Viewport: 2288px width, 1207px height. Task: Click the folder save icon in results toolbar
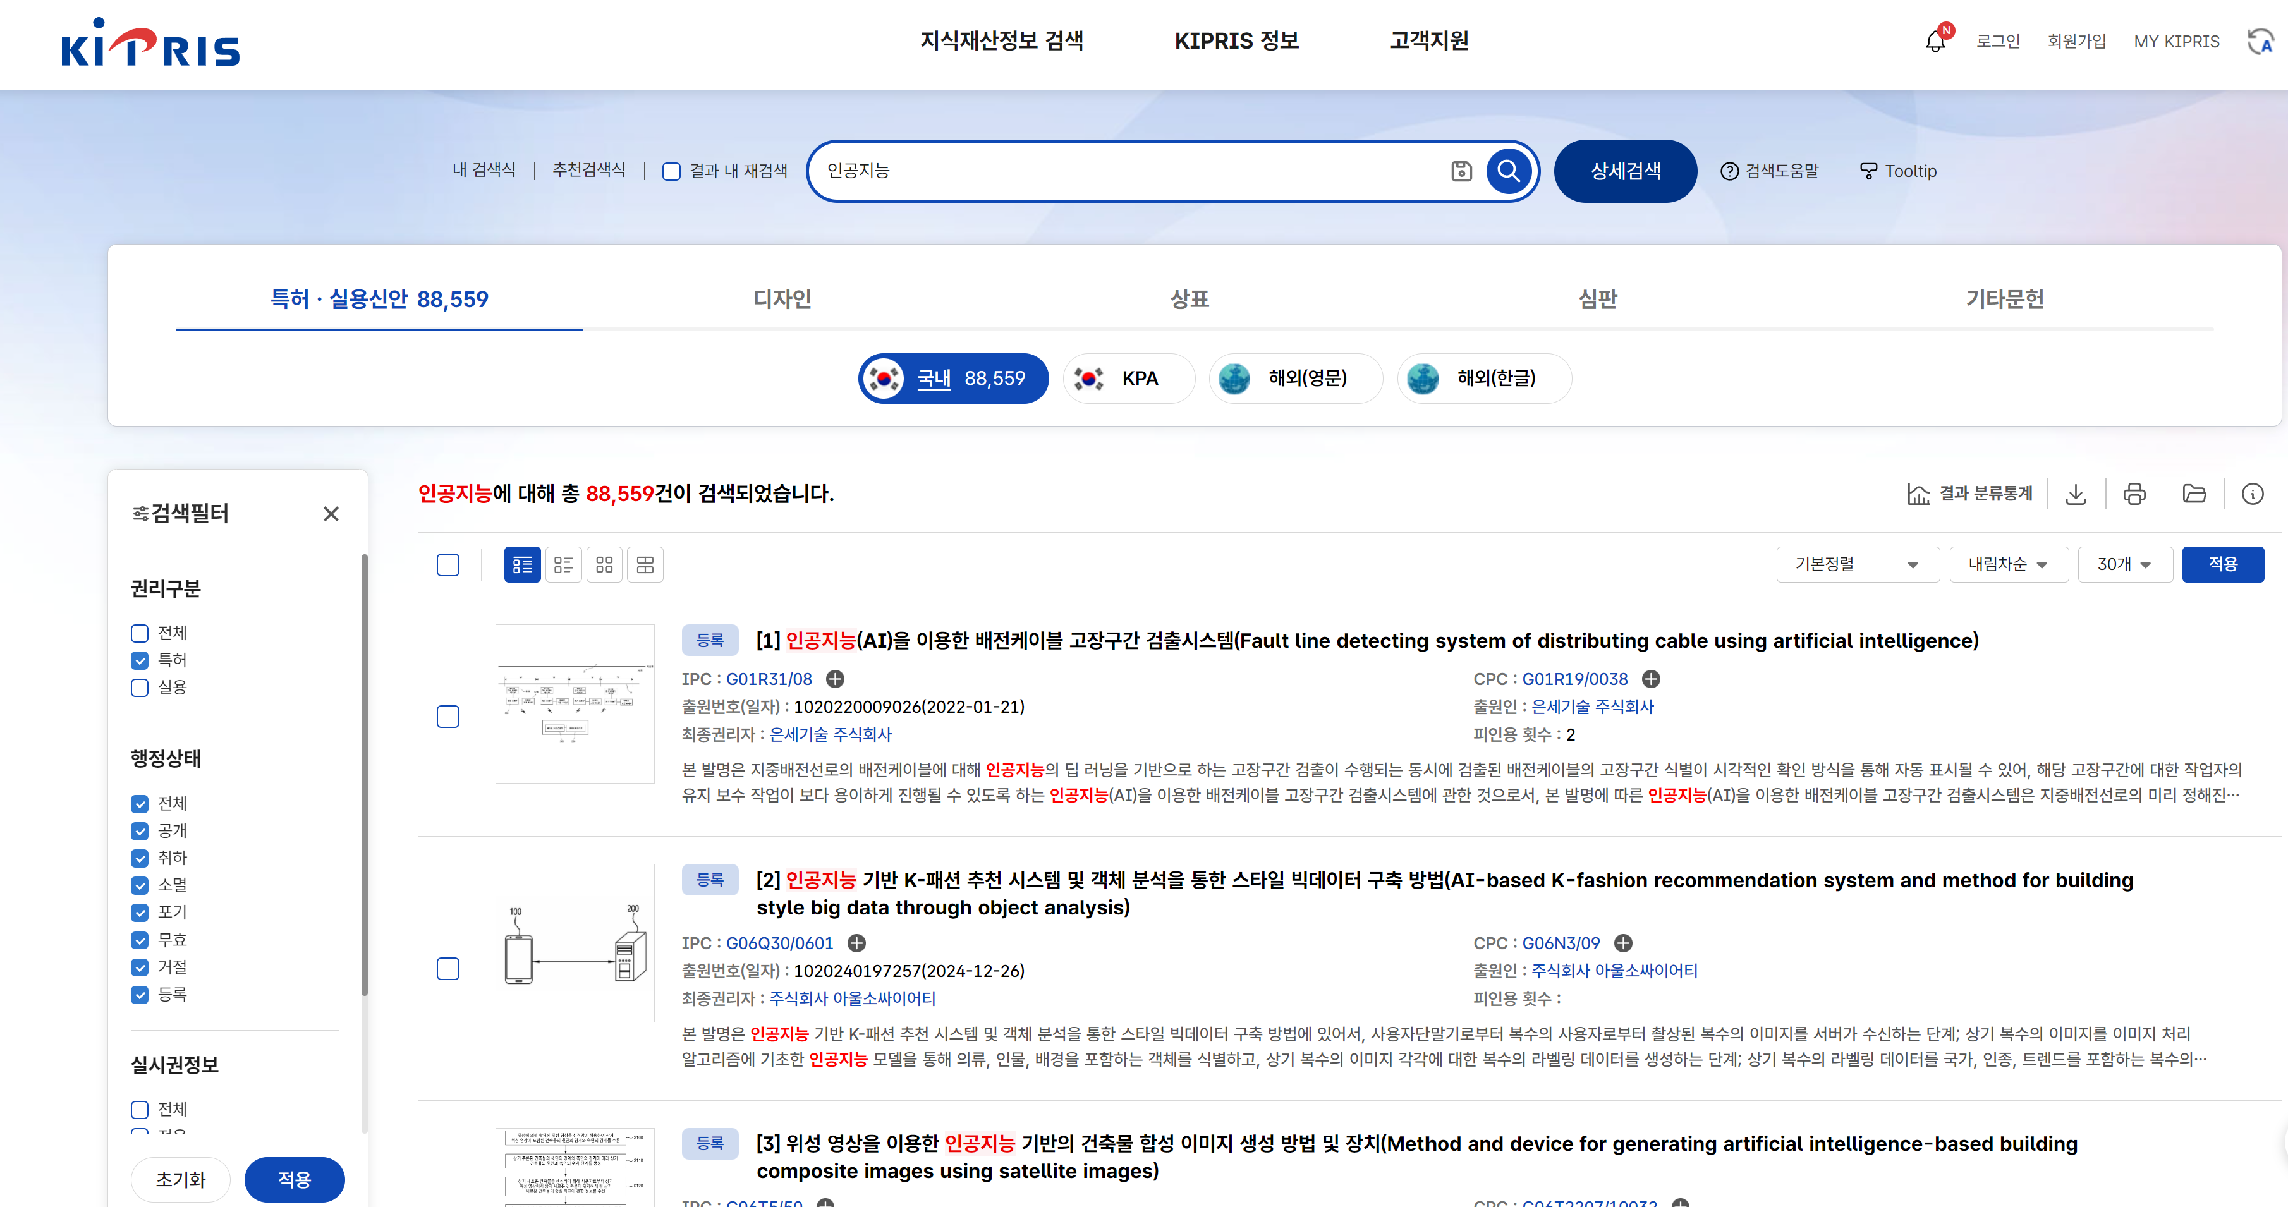[x=2194, y=494]
